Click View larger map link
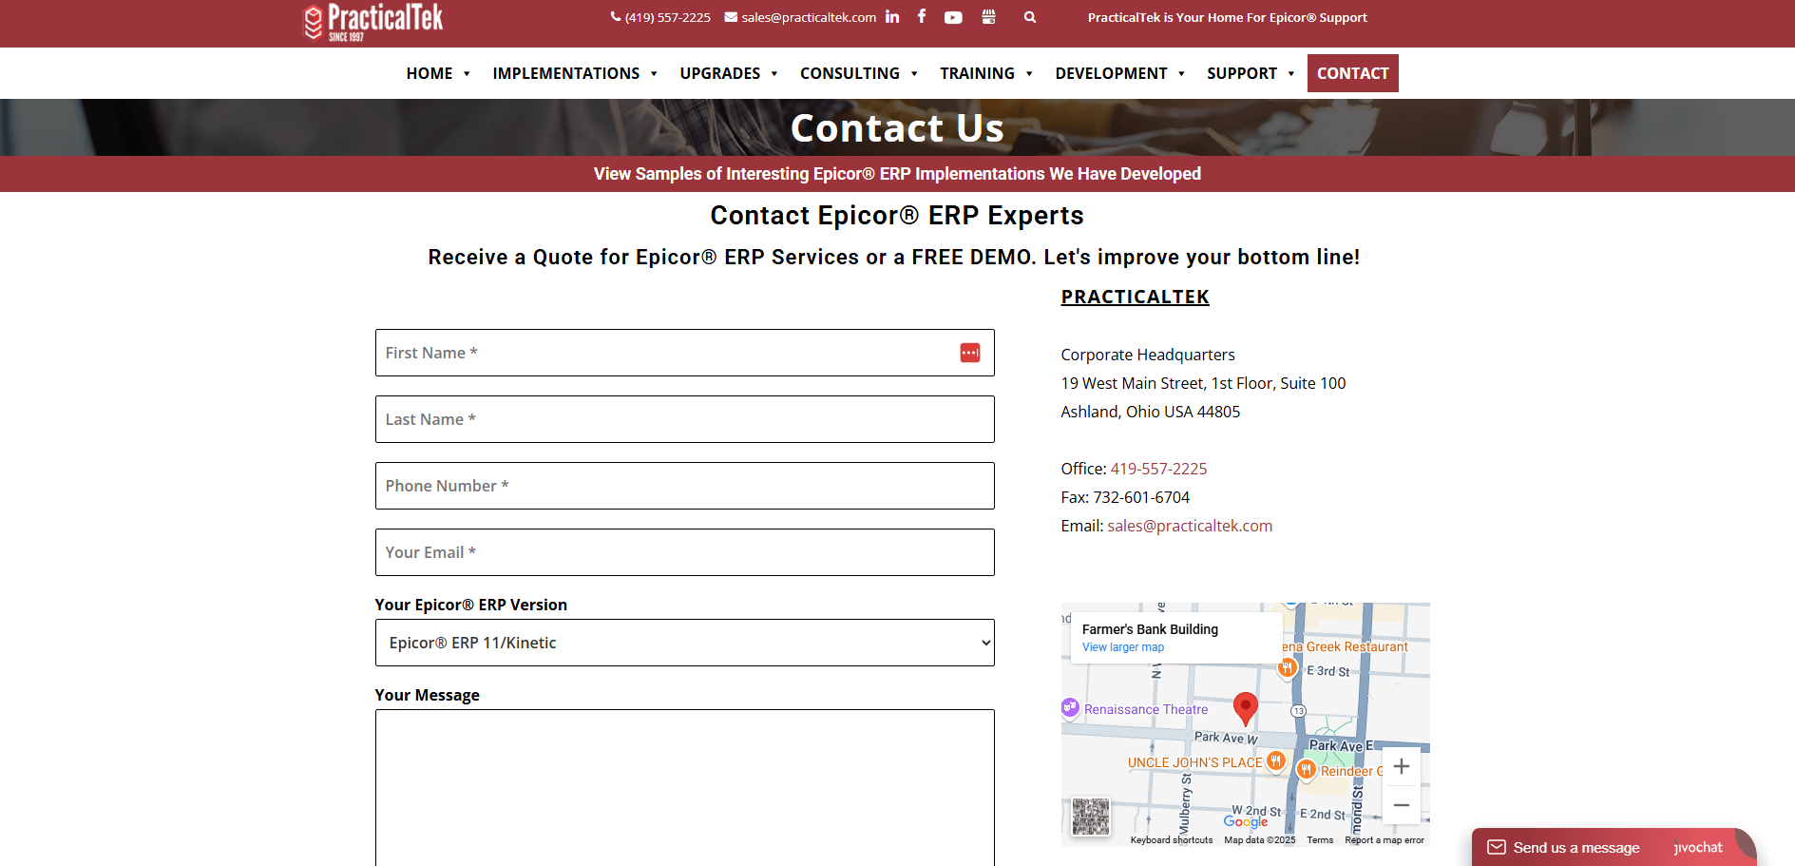The width and height of the screenshot is (1795, 866). point(1122,647)
